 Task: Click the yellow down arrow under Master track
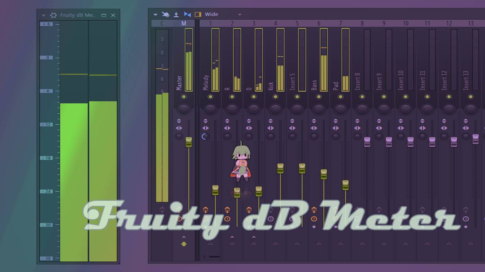click(x=184, y=244)
